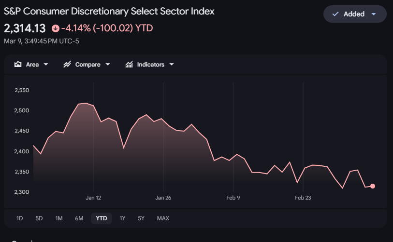Image resolution: width=393 pixels, height=242 pixels.
Task: Click the checkmark icon on Added button
Action: (335, 14)
